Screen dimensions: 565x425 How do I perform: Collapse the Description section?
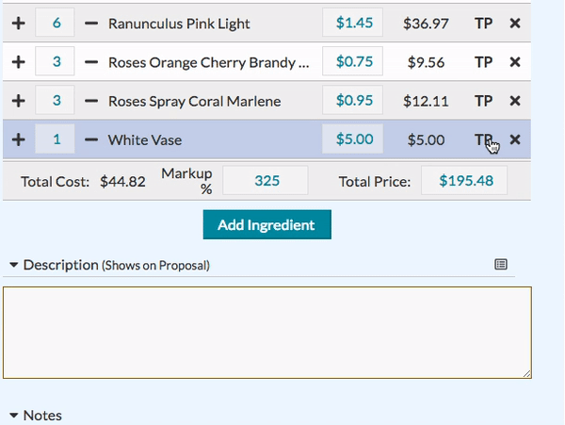[x=14, y=265]
